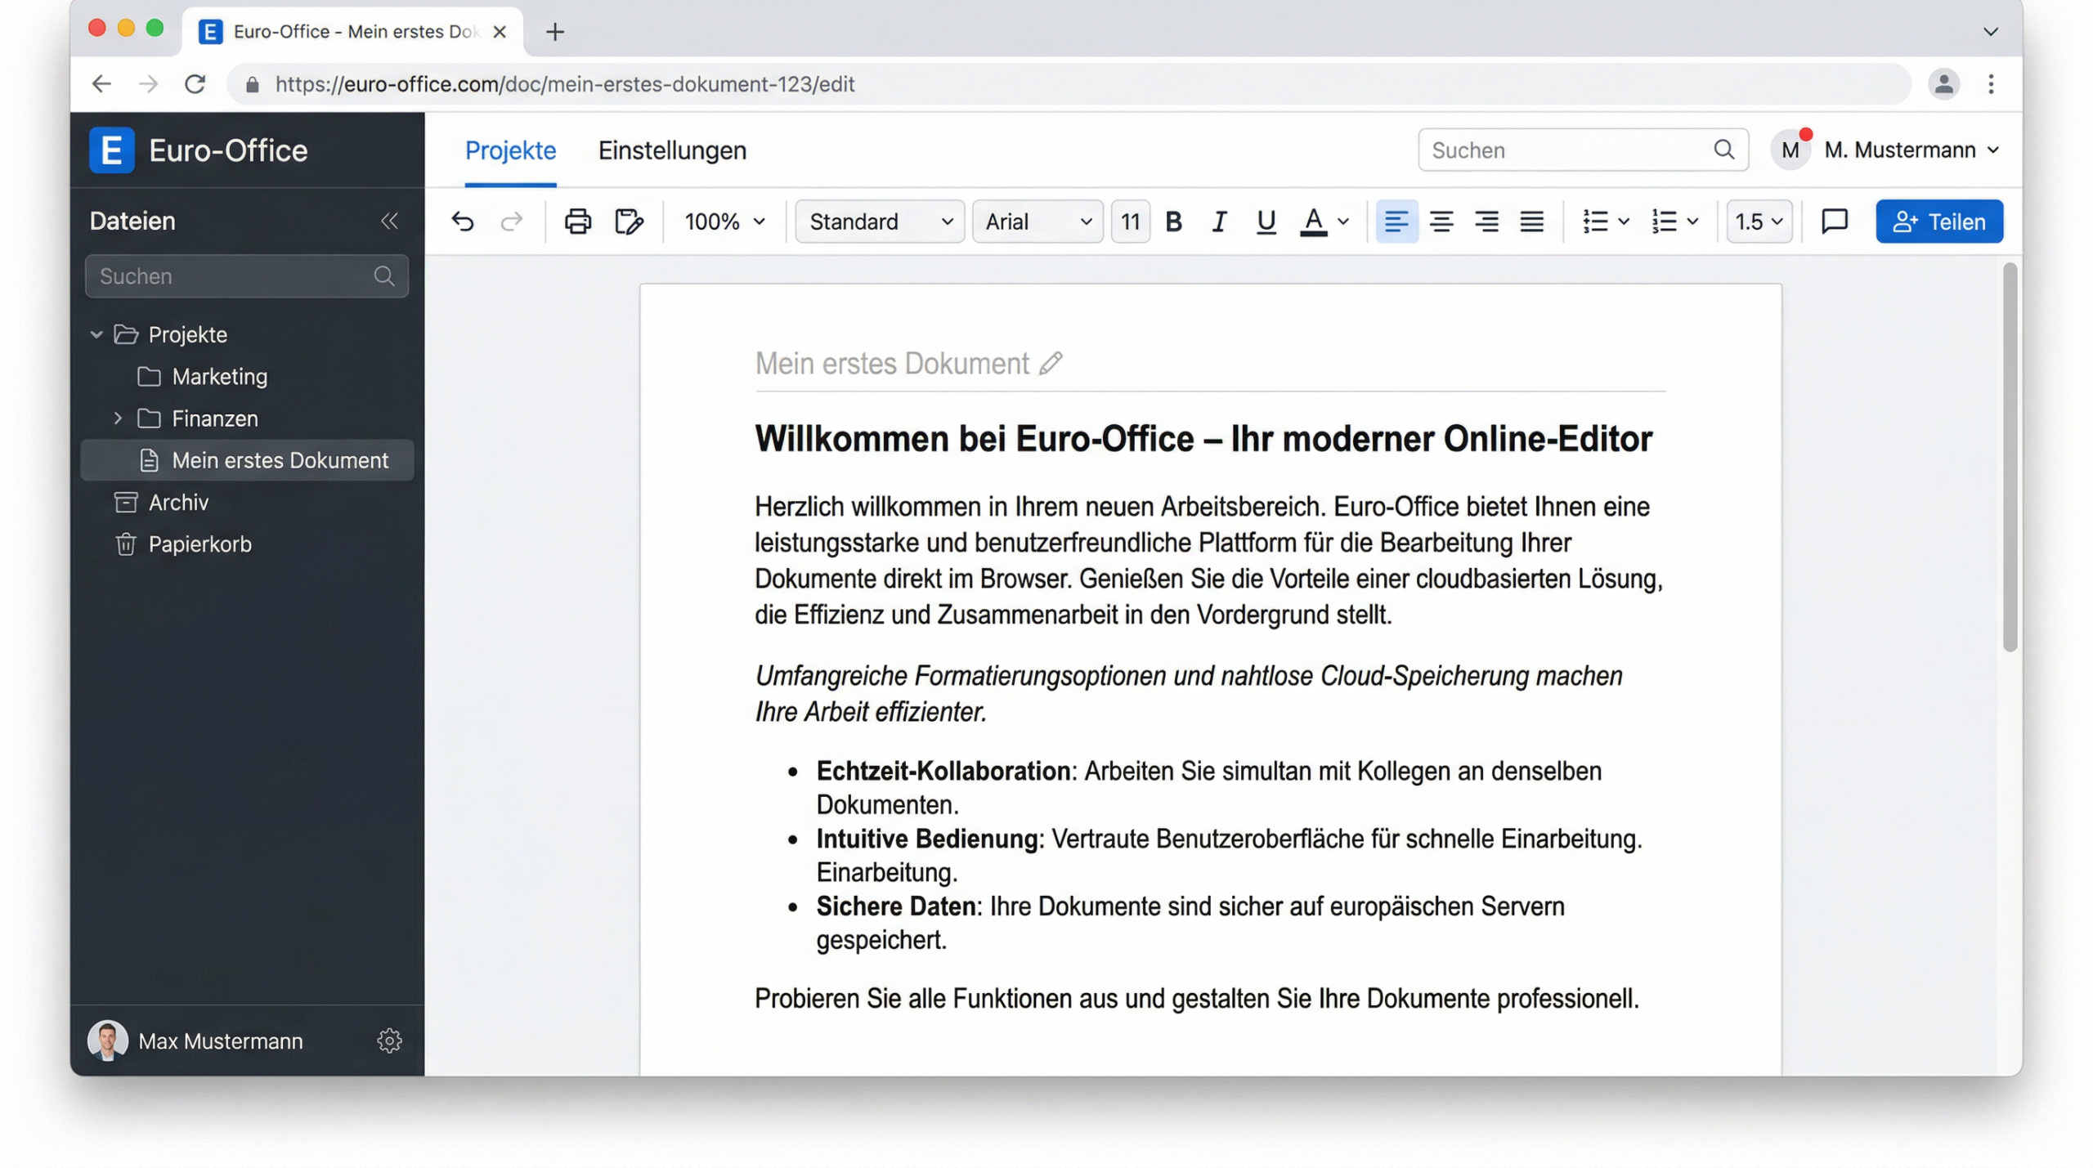The image size is (2093, 1168).
Task: Collapse the Dateien sidebar with the double chevron
Action: coord(390,221)
